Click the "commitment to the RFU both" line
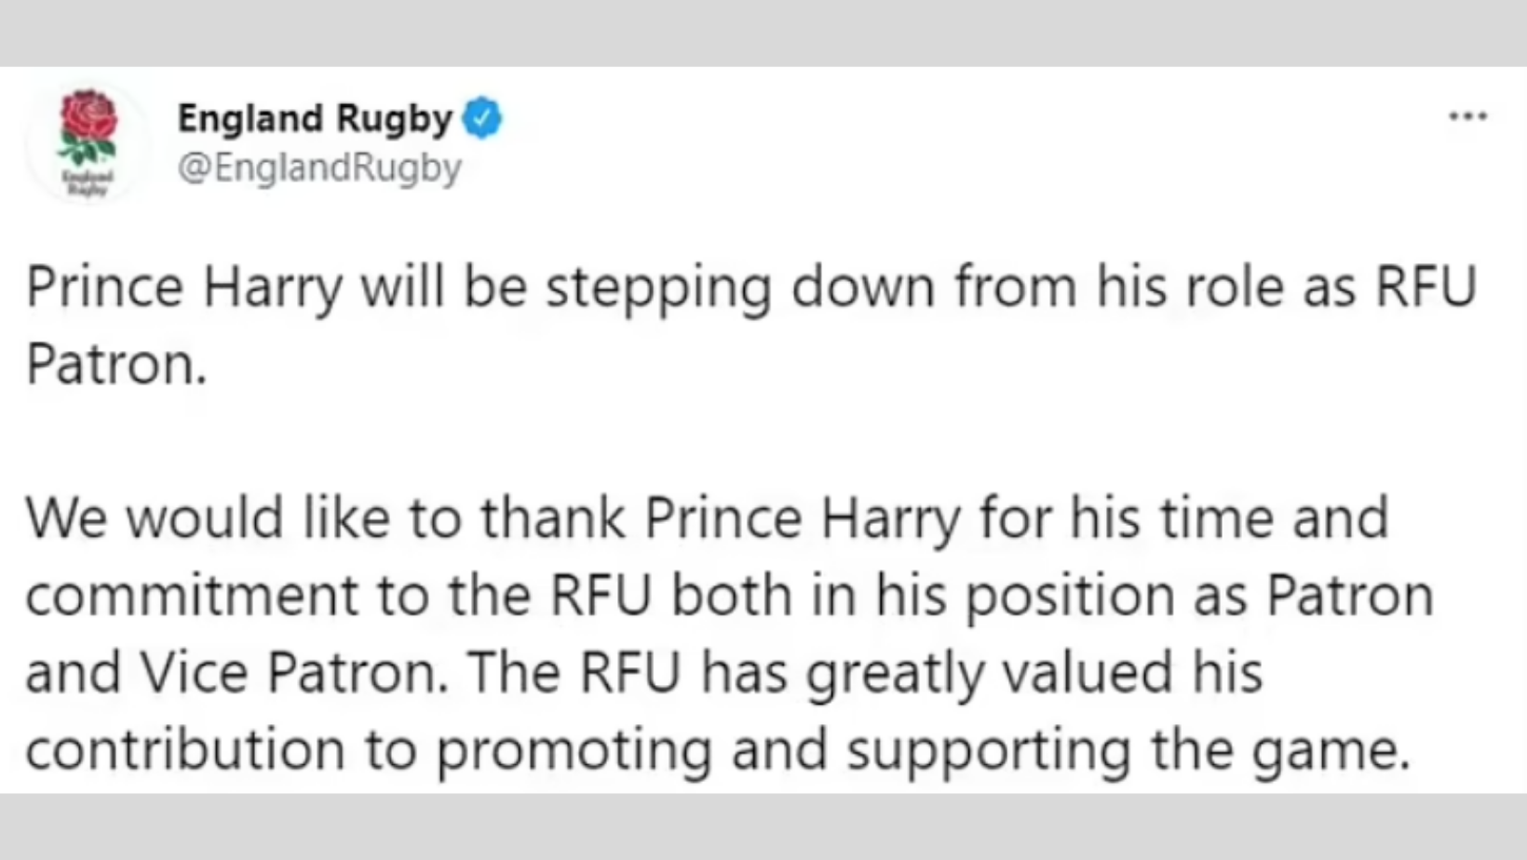 pyautogui.click(x=729, y=596)
